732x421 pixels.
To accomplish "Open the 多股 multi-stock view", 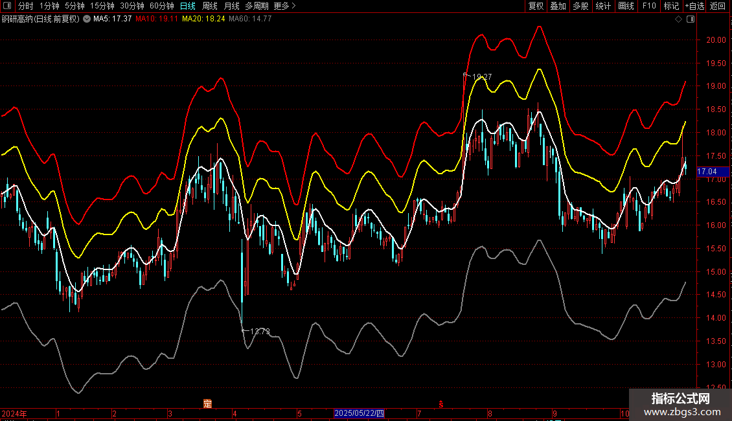I will pyautogui.click(x=580, y=6).
